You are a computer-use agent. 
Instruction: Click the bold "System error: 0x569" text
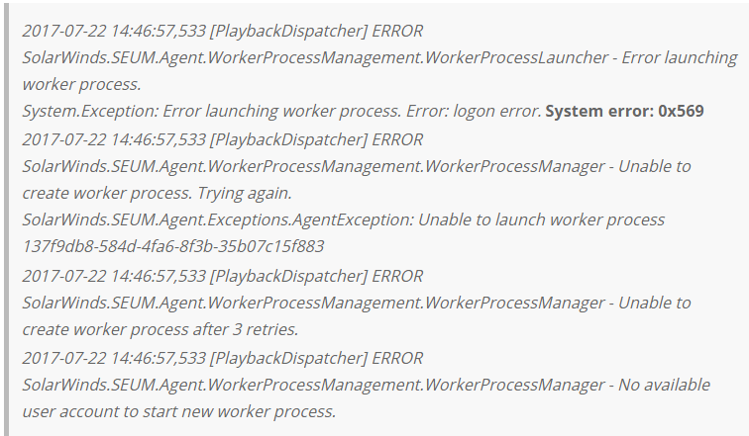625,111
